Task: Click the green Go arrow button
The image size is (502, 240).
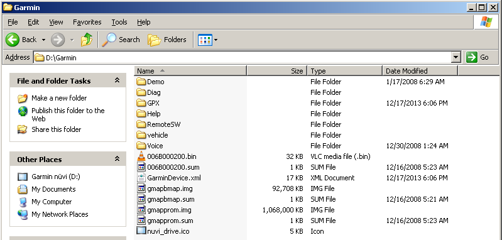Action: click(472, 57)
